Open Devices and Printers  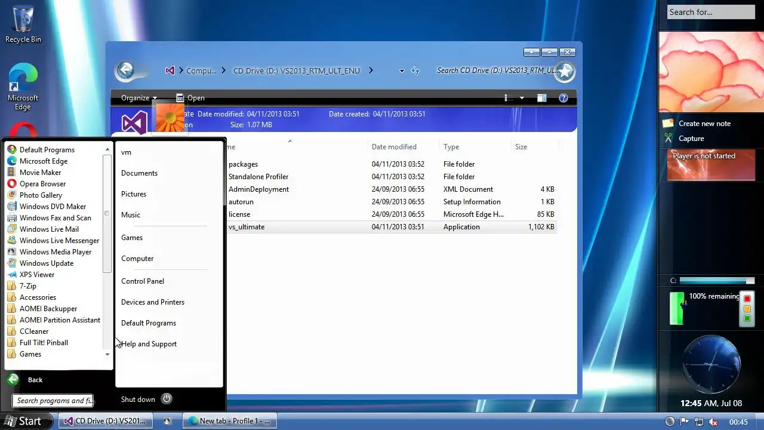point(153,302)
